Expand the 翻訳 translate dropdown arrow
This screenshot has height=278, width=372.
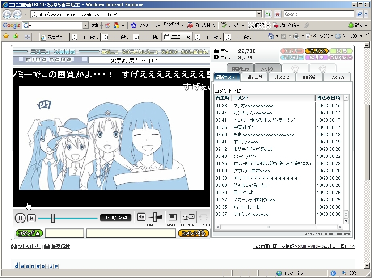268,25
